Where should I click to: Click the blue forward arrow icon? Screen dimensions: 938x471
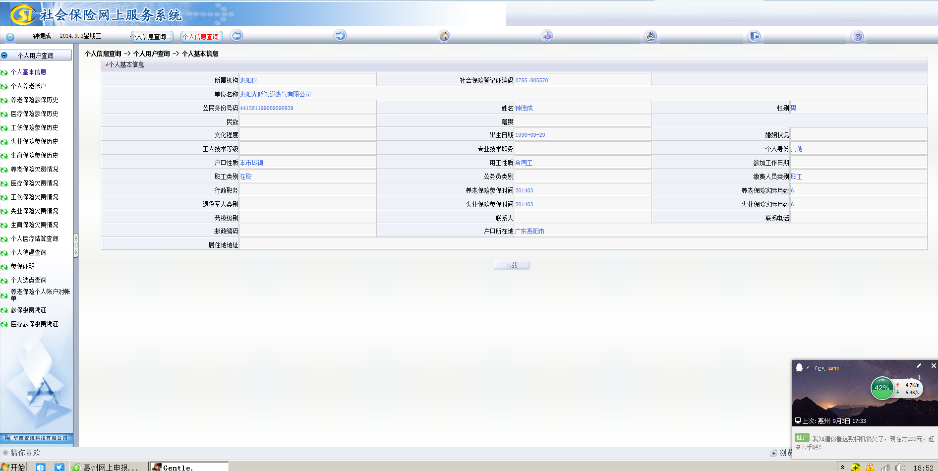tap(340, 36)
